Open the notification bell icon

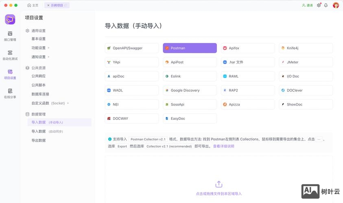pyautogui.click(x=326, y=5)
